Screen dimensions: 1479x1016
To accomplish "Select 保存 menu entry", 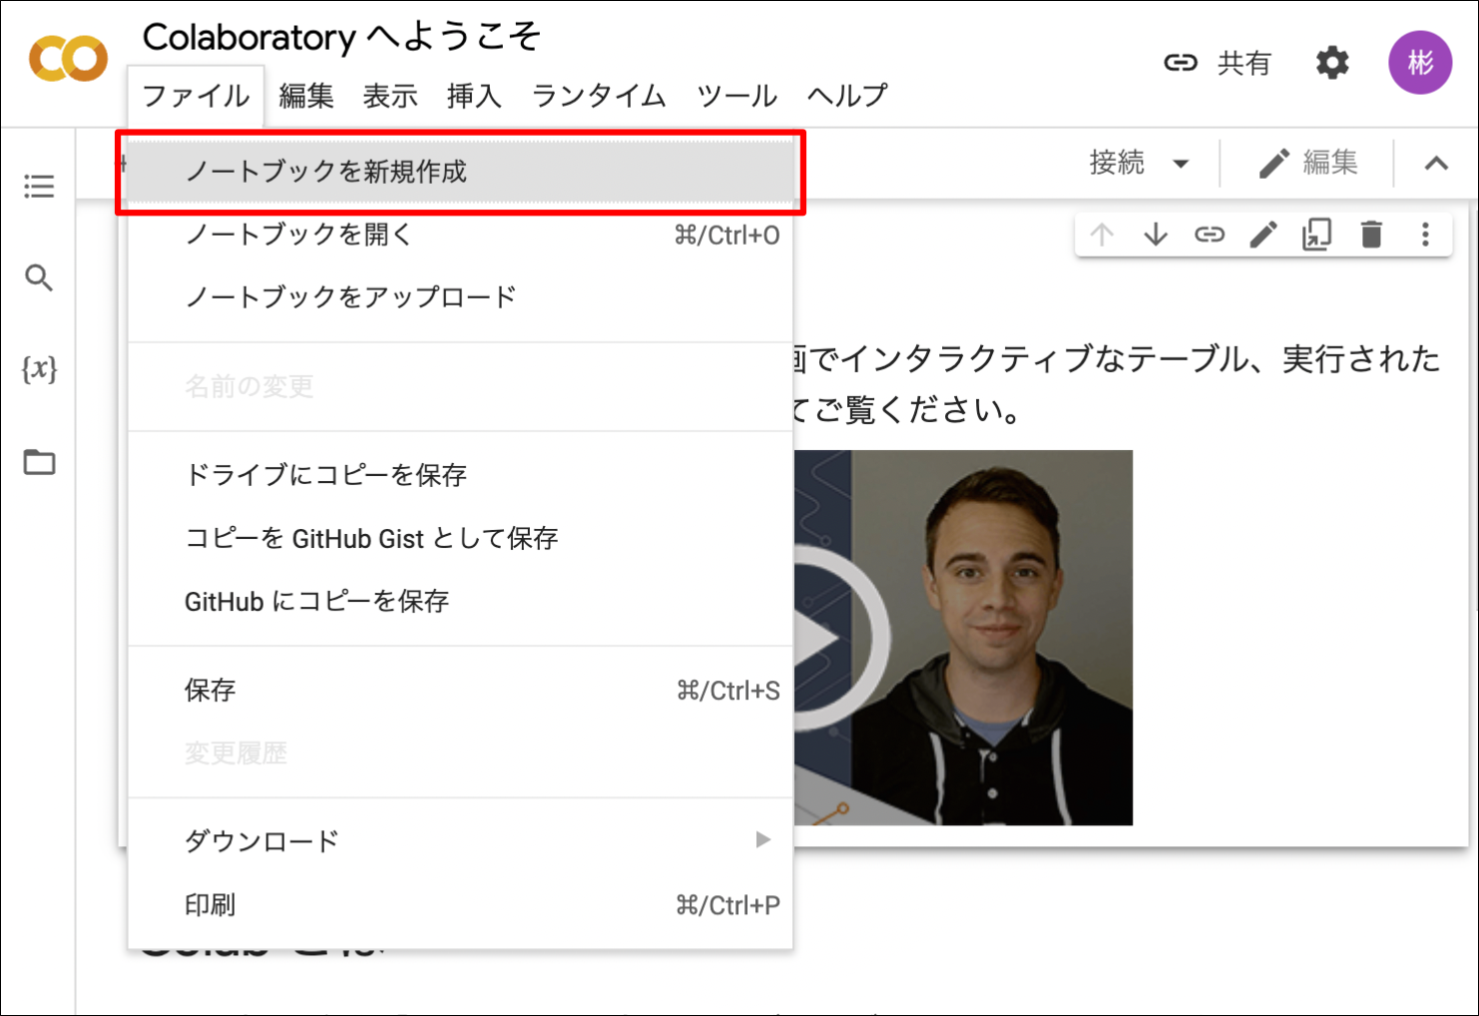I will 460,691.
